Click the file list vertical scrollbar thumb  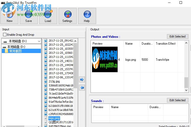coord(75,66)
